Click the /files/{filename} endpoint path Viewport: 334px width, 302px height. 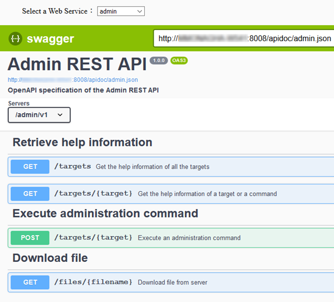click(x=93, y=282)
